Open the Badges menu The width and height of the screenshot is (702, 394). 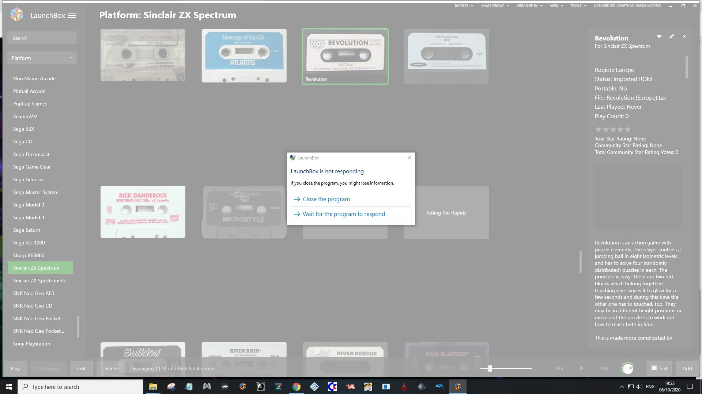pyautogui.click(x=464, y=5)
